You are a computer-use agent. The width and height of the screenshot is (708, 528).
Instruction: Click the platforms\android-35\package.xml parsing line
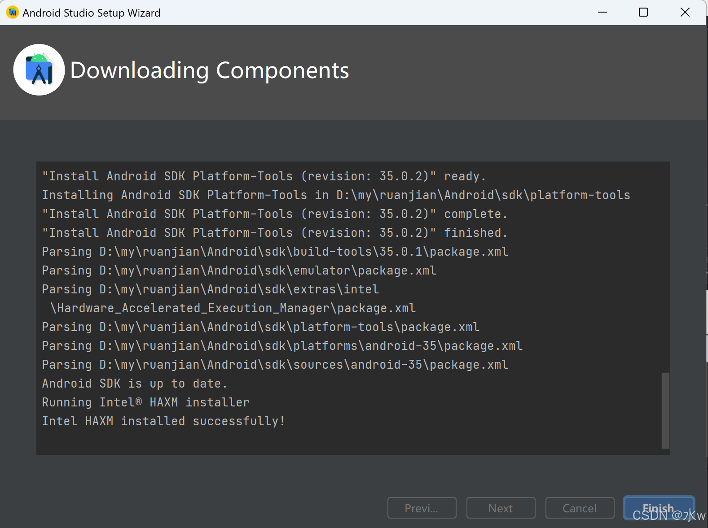coord(282,345)
